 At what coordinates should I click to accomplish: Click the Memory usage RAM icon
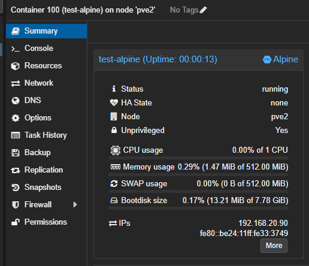[116, 167]
